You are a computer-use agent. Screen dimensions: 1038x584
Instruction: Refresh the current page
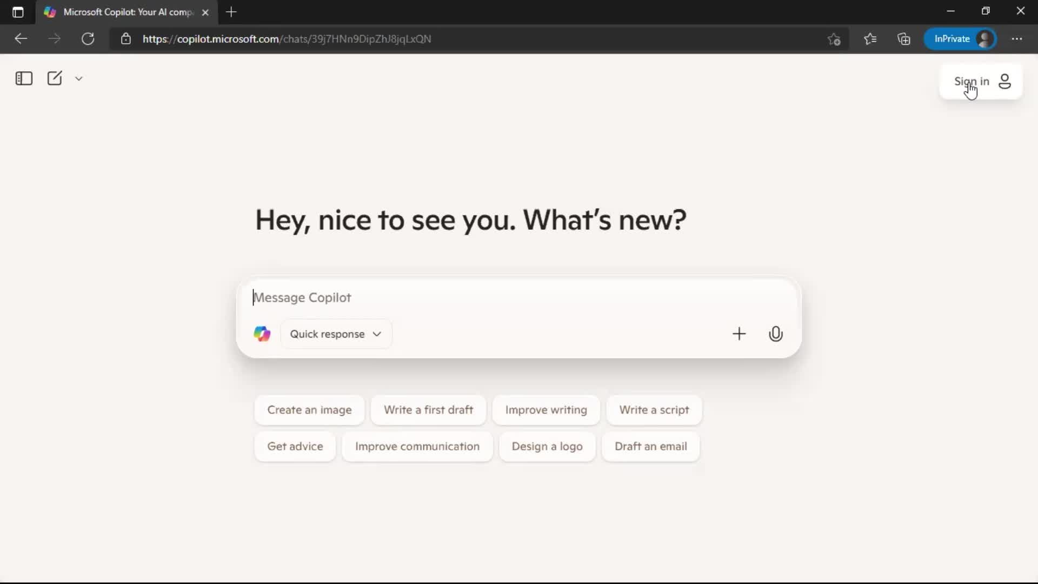pos(88,38)
